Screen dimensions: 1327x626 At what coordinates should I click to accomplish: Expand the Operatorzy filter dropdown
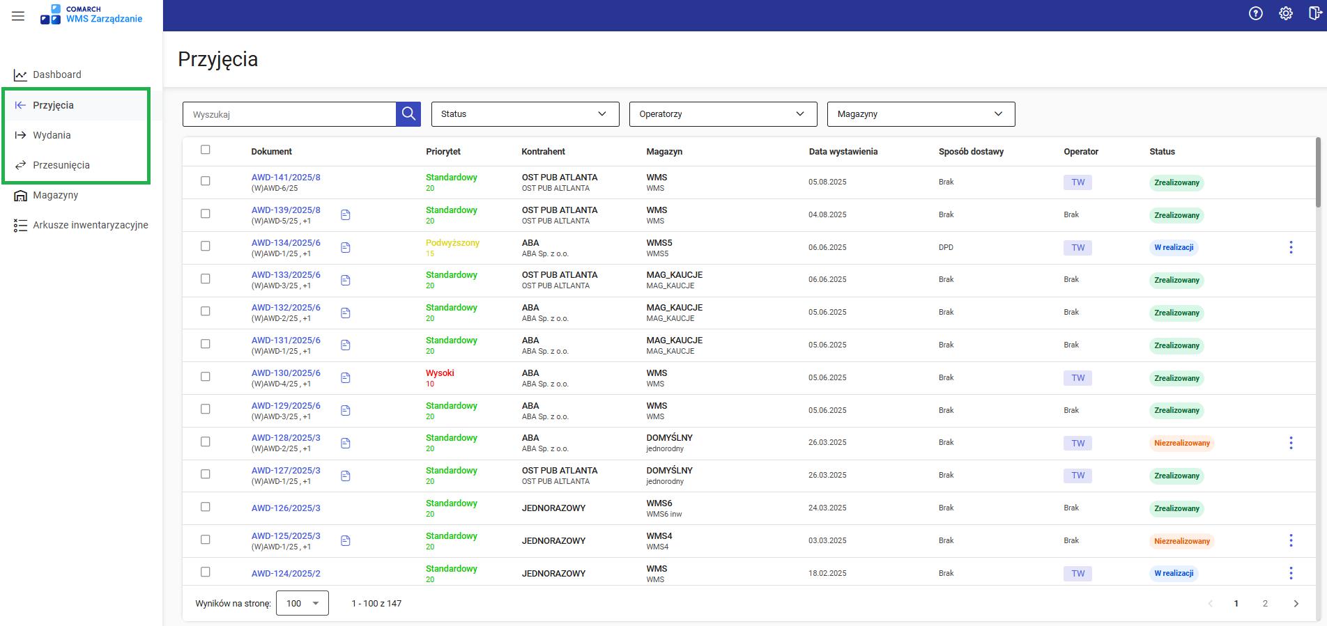coord(723,114)
